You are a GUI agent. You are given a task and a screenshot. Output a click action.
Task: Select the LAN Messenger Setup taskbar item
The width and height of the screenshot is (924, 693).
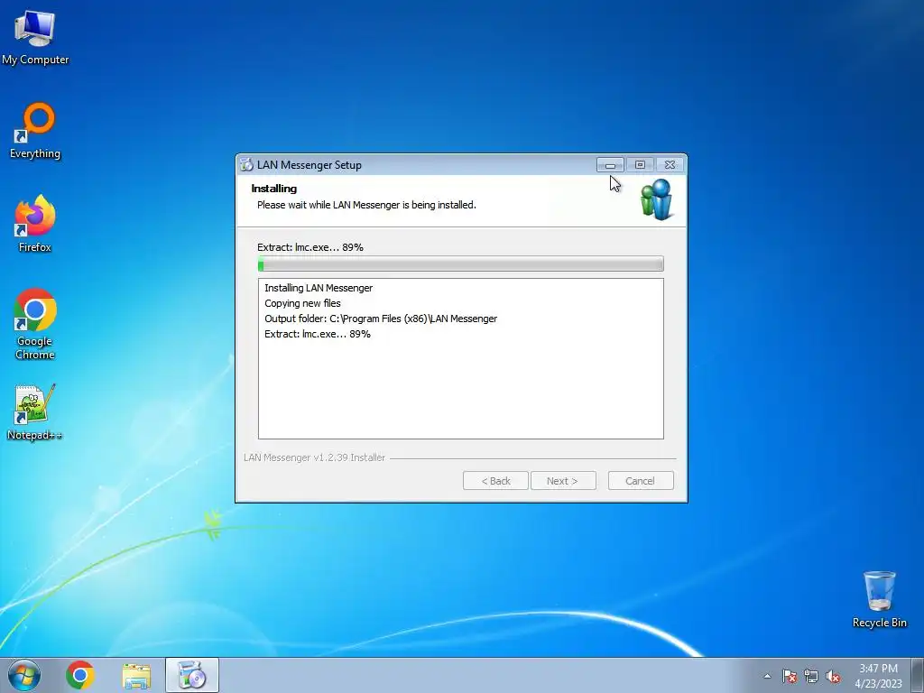[x=192, y=675]
